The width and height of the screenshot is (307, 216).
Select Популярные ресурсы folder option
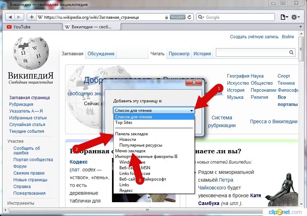(154, 145)
